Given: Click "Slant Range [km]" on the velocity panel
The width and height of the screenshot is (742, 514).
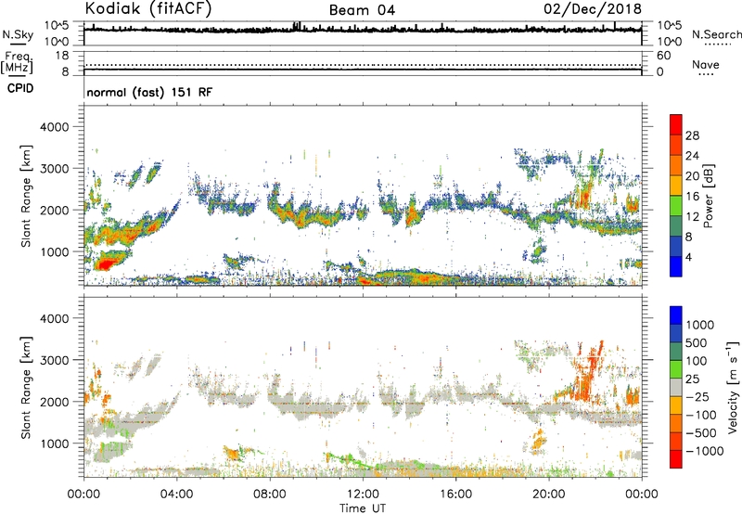Looking at the screenshot, I should pos(26,388).
